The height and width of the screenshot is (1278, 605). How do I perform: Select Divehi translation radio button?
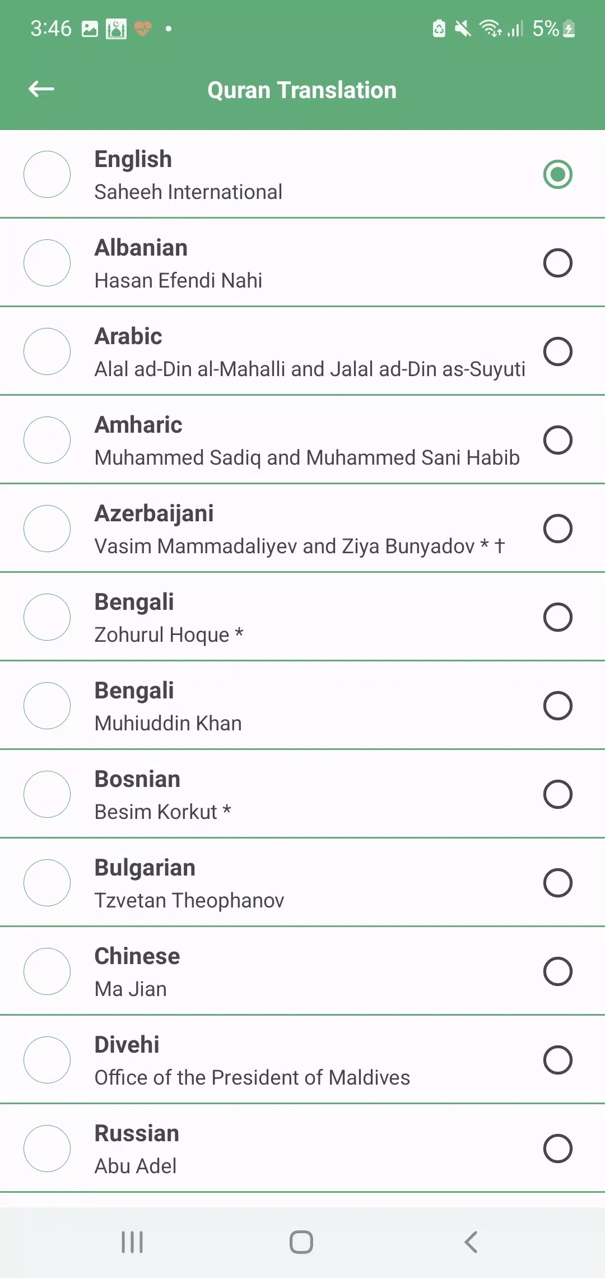[x=558, y=1060]
